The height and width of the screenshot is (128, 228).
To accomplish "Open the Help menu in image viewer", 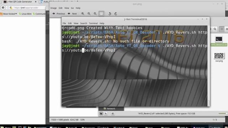I will point(78,8).
